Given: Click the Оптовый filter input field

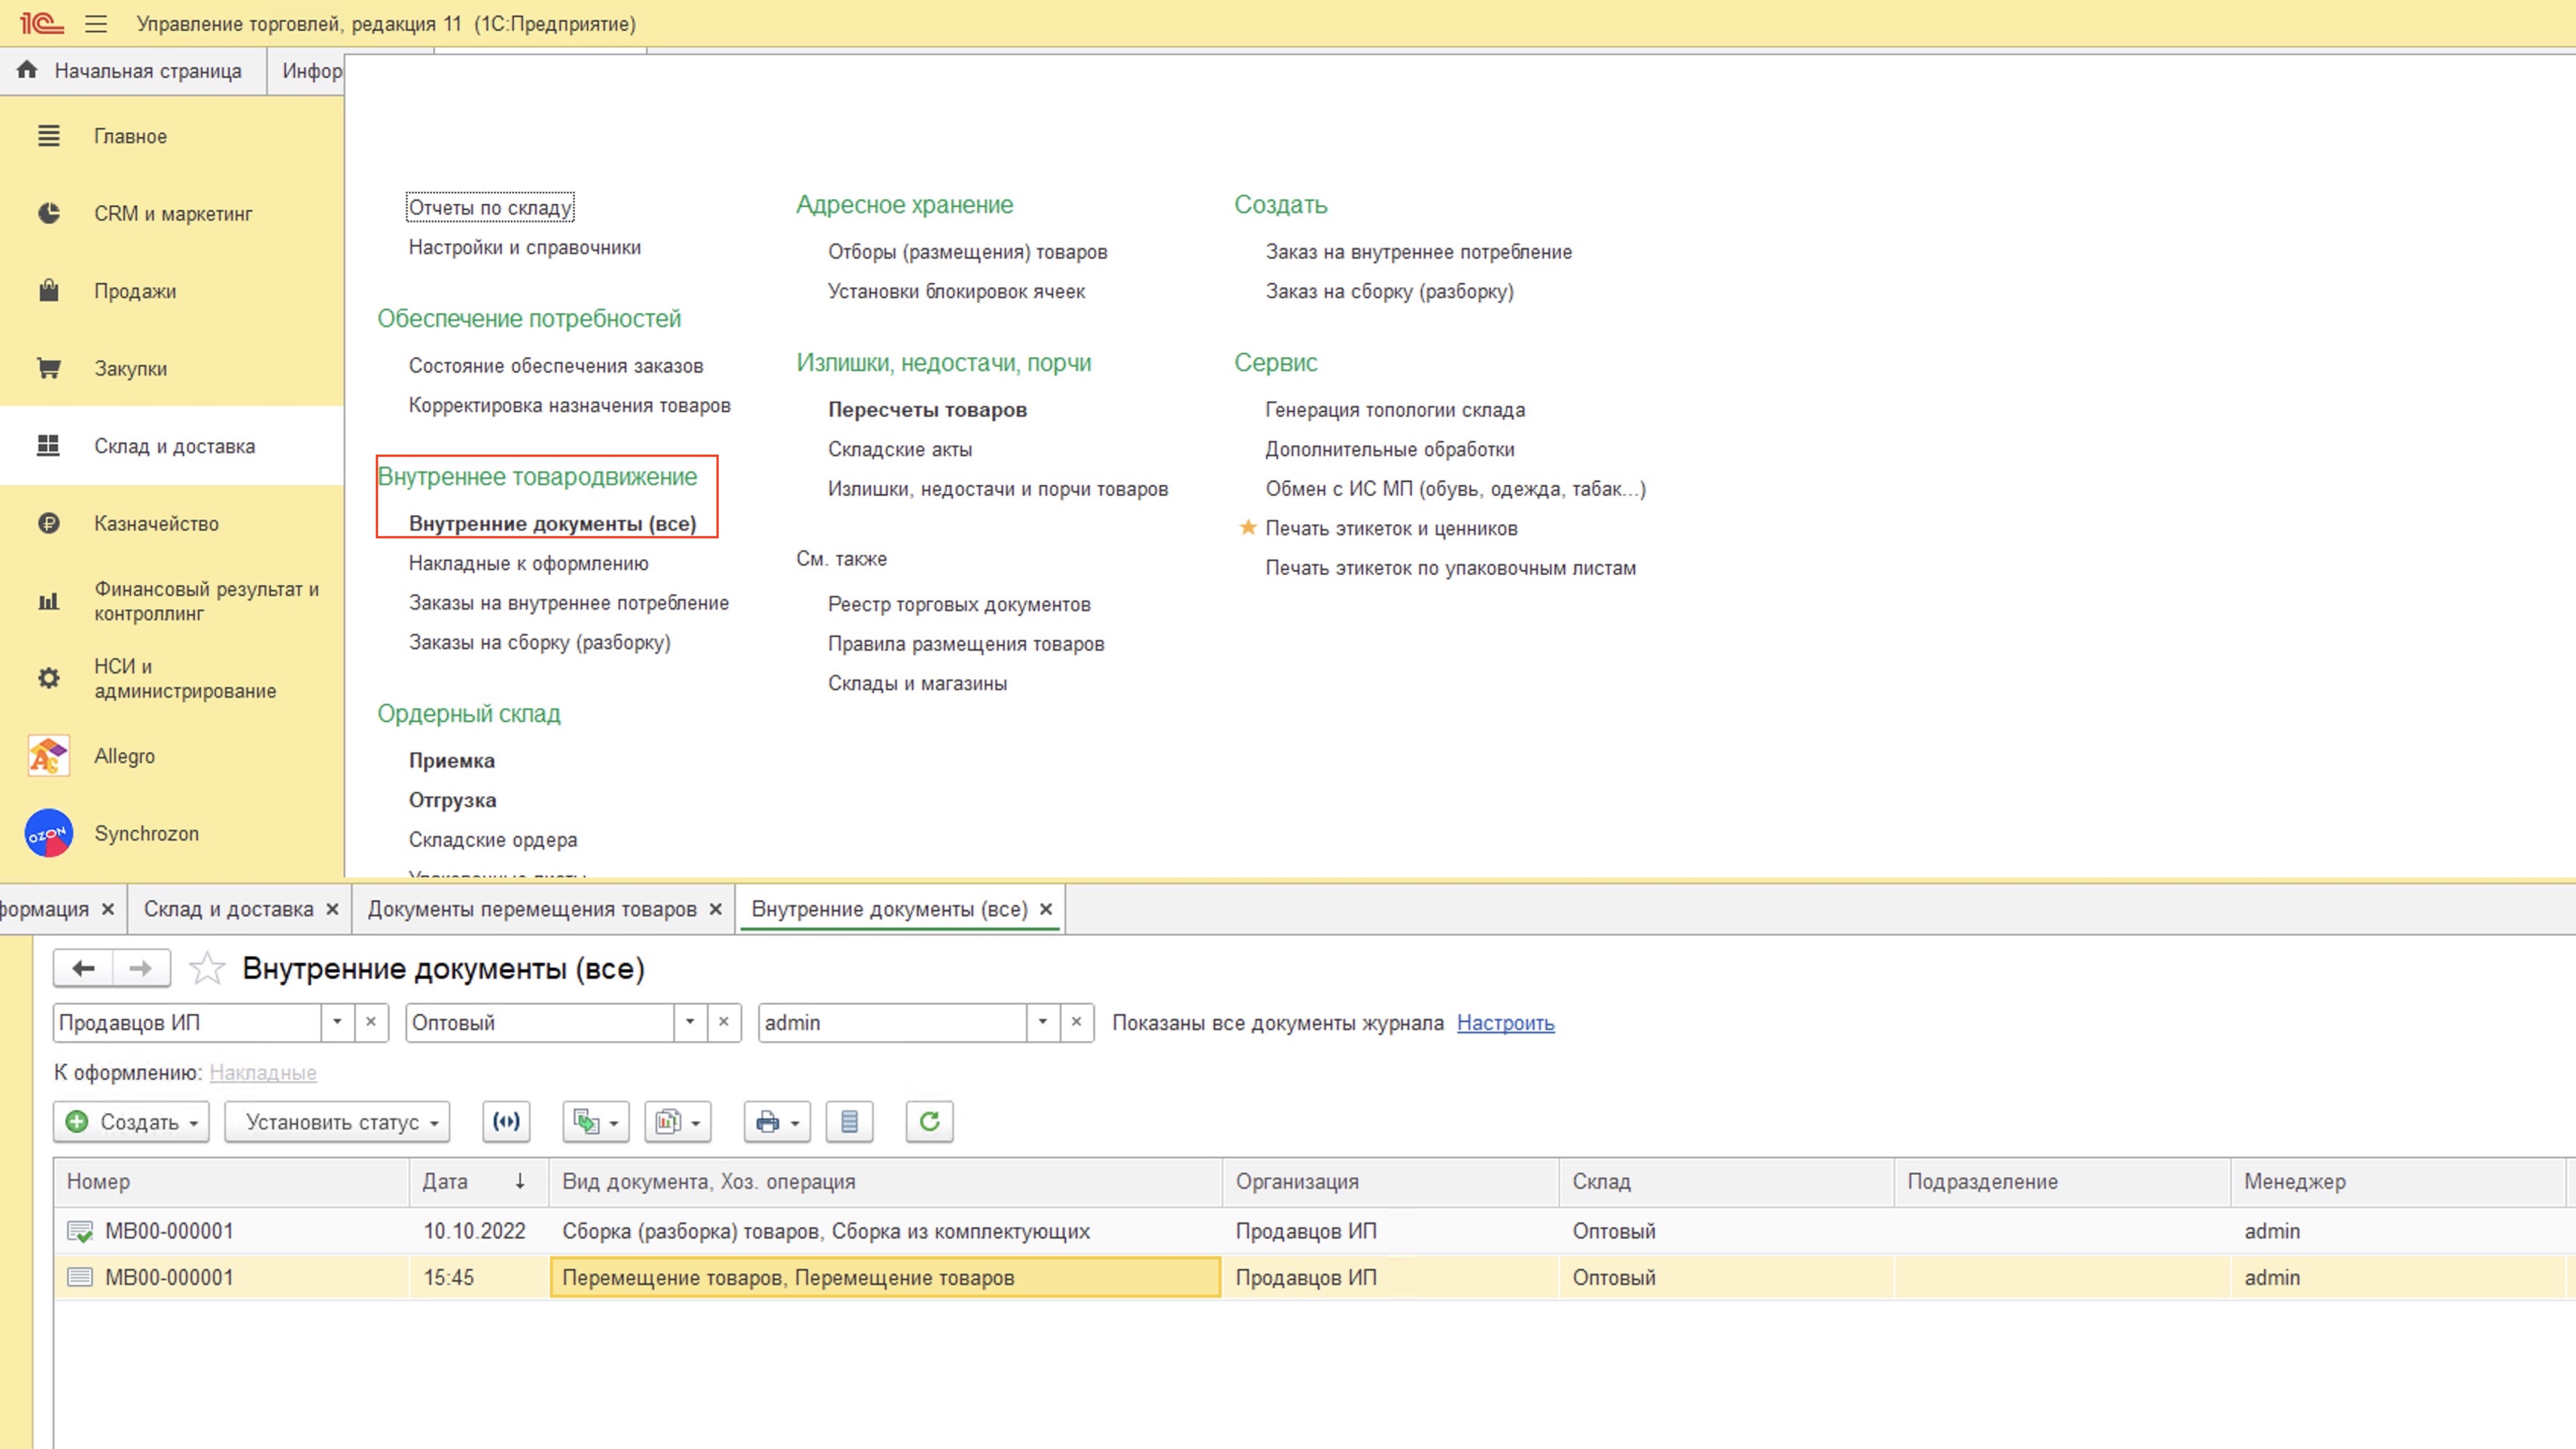Looking at the screenshot, I should point(540,1022).
